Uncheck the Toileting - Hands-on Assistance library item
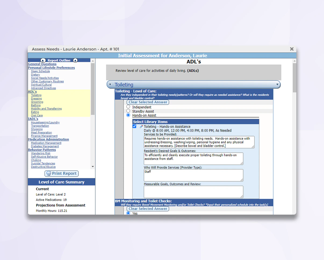 [x=134, y=126]
